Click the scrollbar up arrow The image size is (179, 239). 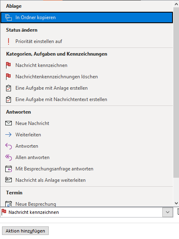click(176, 4)
